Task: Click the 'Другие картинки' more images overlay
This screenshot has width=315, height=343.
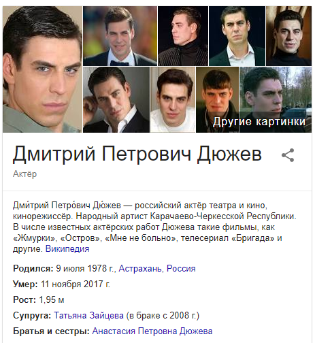Action: [259, 122]
